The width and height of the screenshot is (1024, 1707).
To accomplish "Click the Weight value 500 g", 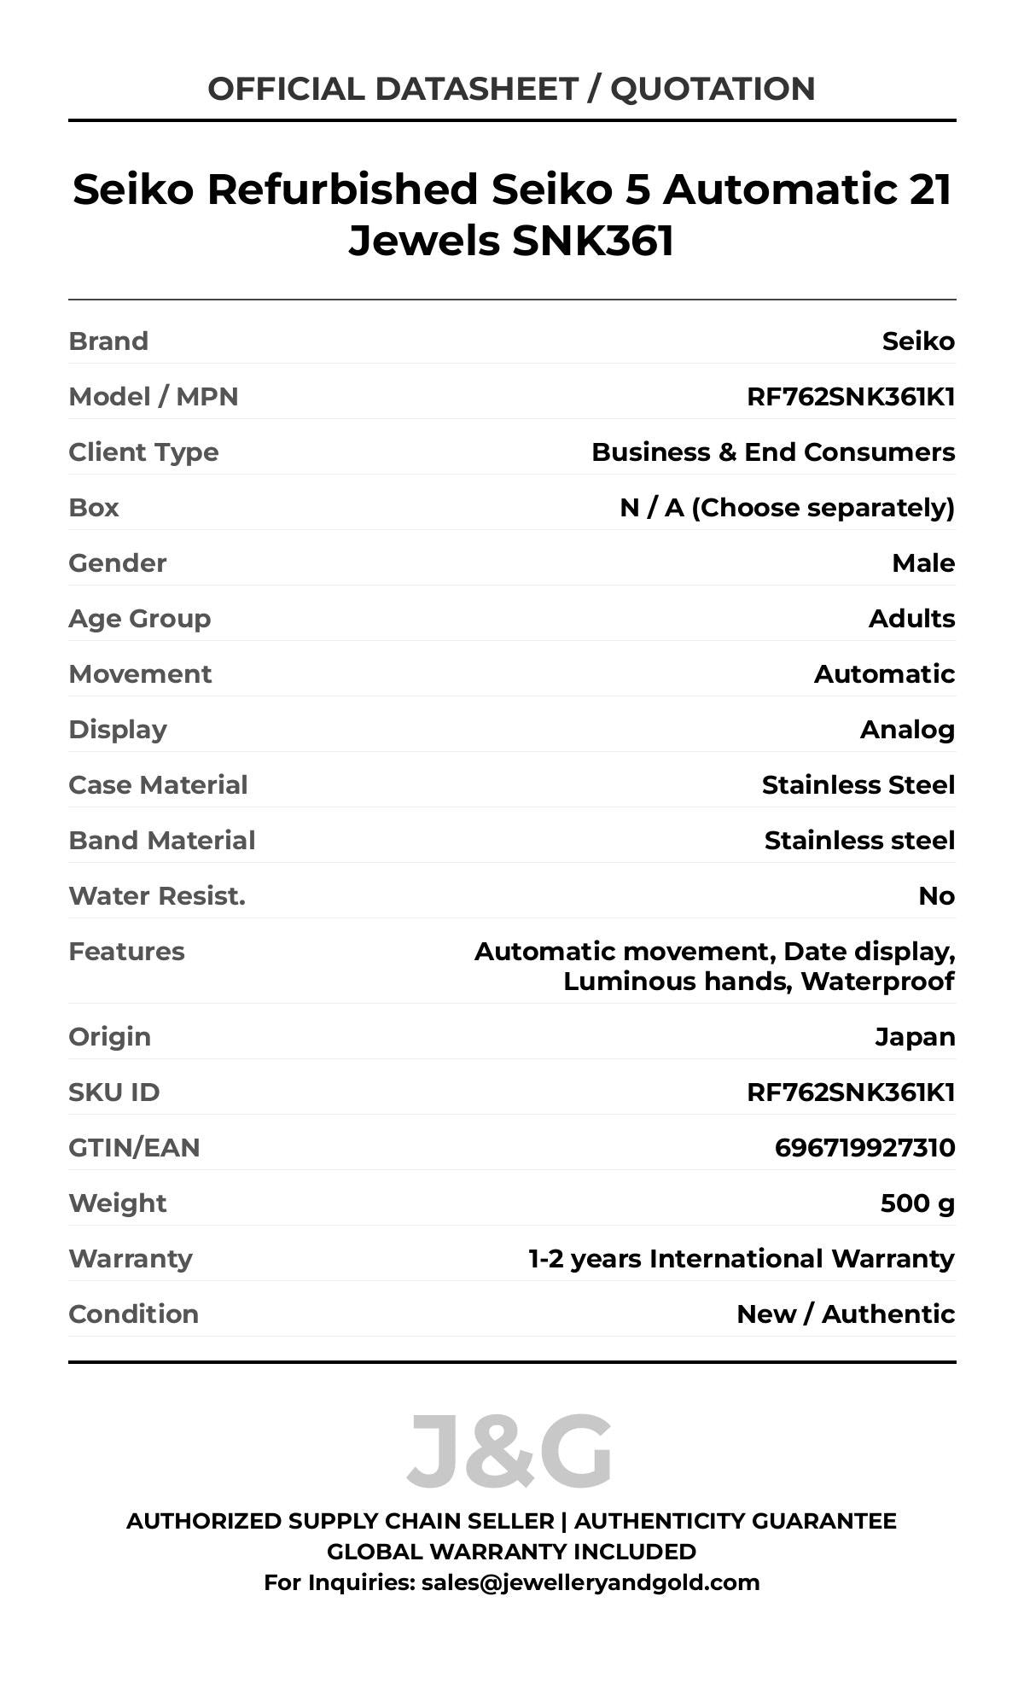I will point(917,1203).
